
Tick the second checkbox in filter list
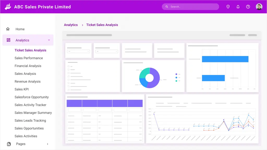click(69, 70)
